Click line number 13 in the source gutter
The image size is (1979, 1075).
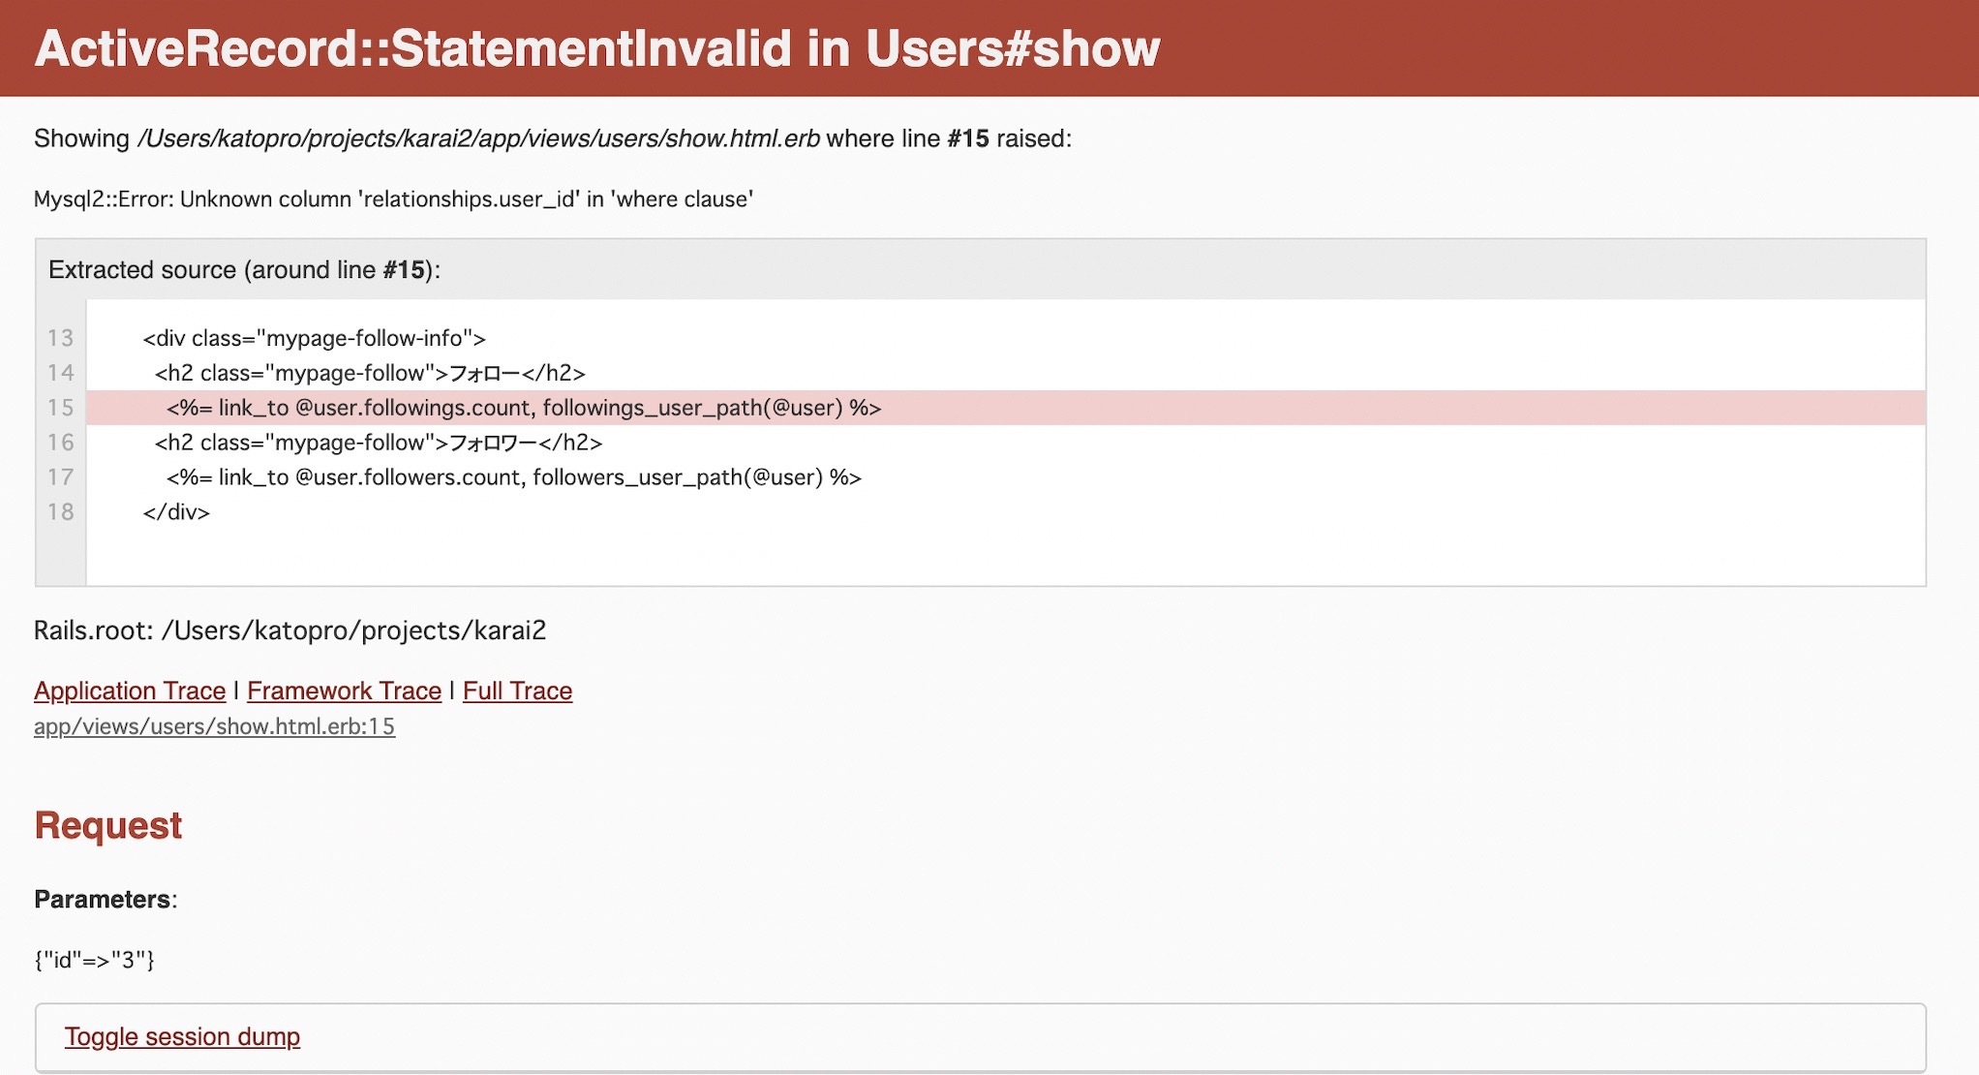coord(60,338)
